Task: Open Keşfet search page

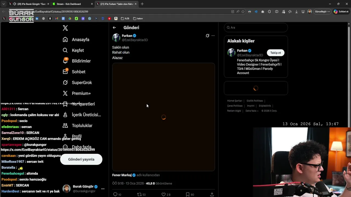Action: 73,50
